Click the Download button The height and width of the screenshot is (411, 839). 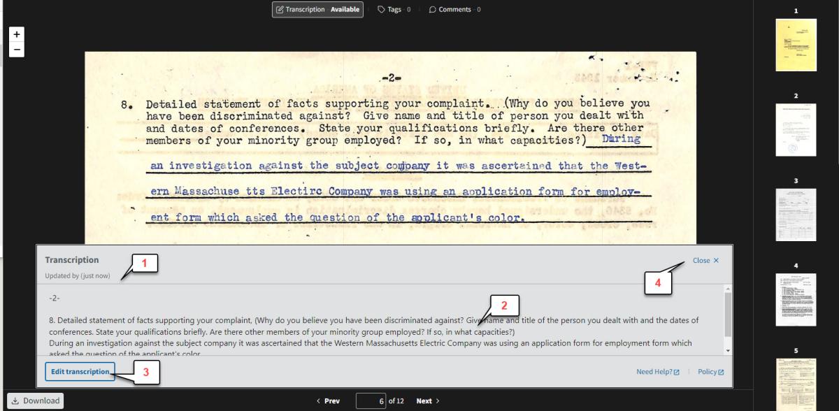click(x=35, y=401)
